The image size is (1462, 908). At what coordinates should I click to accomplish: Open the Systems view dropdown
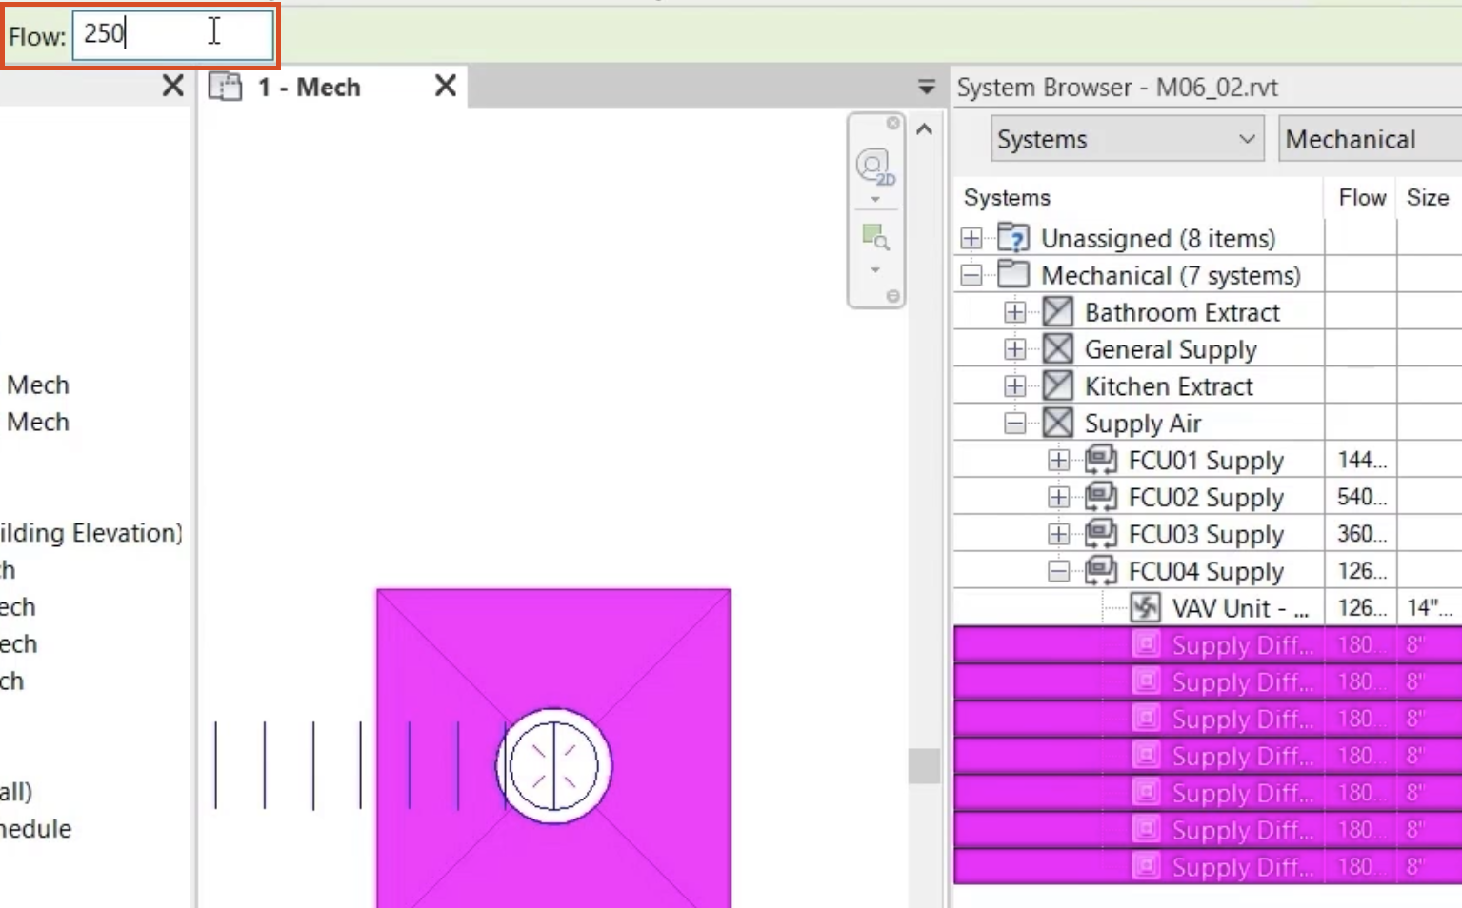[1127, 139]
